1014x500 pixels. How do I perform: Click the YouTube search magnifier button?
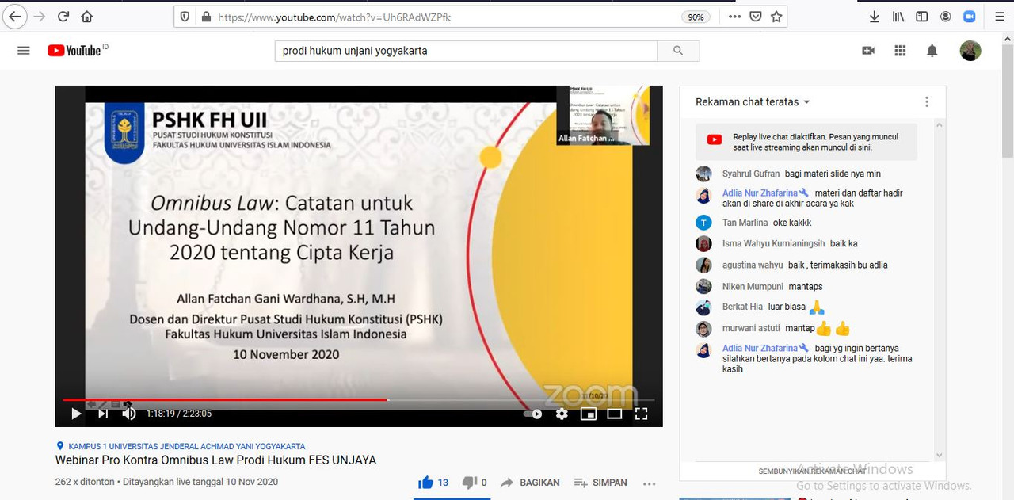678,51
